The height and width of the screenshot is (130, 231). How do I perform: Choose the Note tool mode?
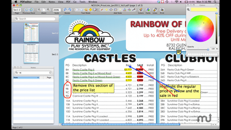click(95, 10)
